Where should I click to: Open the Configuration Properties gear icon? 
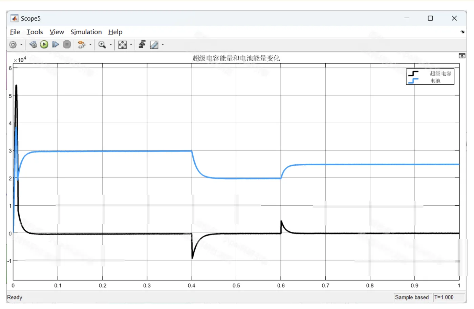[13, 45]
